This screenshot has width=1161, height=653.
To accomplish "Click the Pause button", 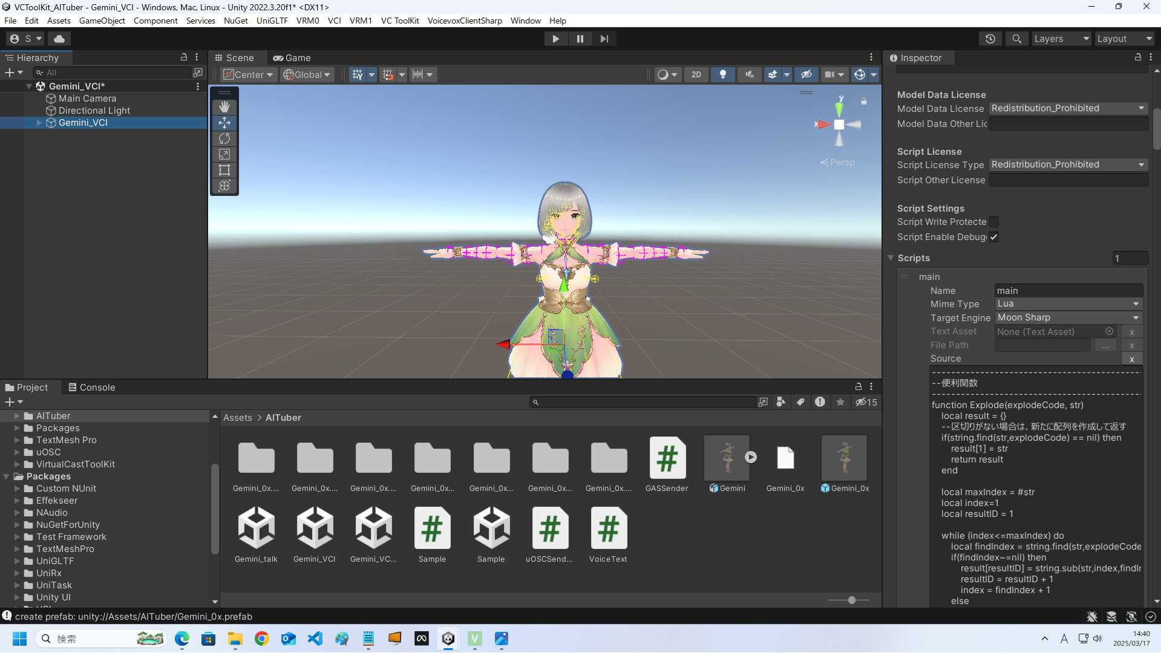I will [x=580, y=39].
